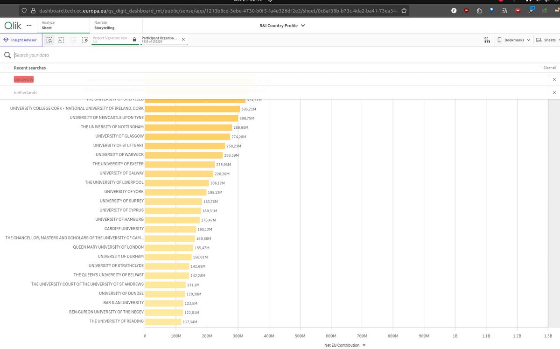Click label THE UNIVERSITY OF EXETER
This screenshot has height=349, width=560.
tap(118, 164)
